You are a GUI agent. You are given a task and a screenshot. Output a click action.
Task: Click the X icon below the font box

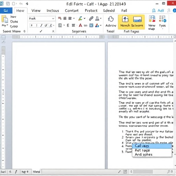(x=53, y=31)
